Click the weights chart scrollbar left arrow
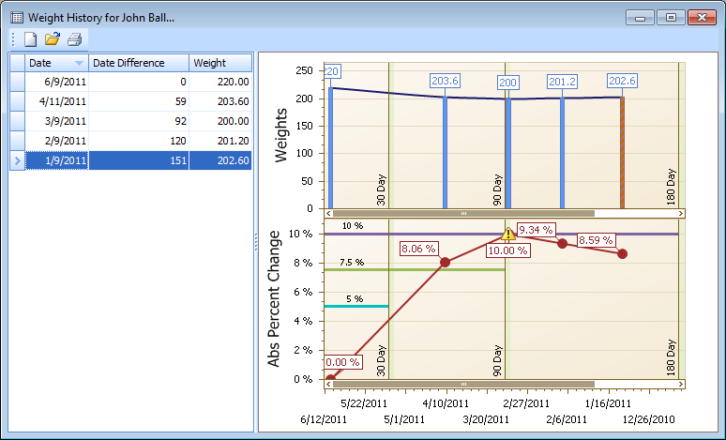This screenshot has height=440, width=726. (x=328, y=214)
